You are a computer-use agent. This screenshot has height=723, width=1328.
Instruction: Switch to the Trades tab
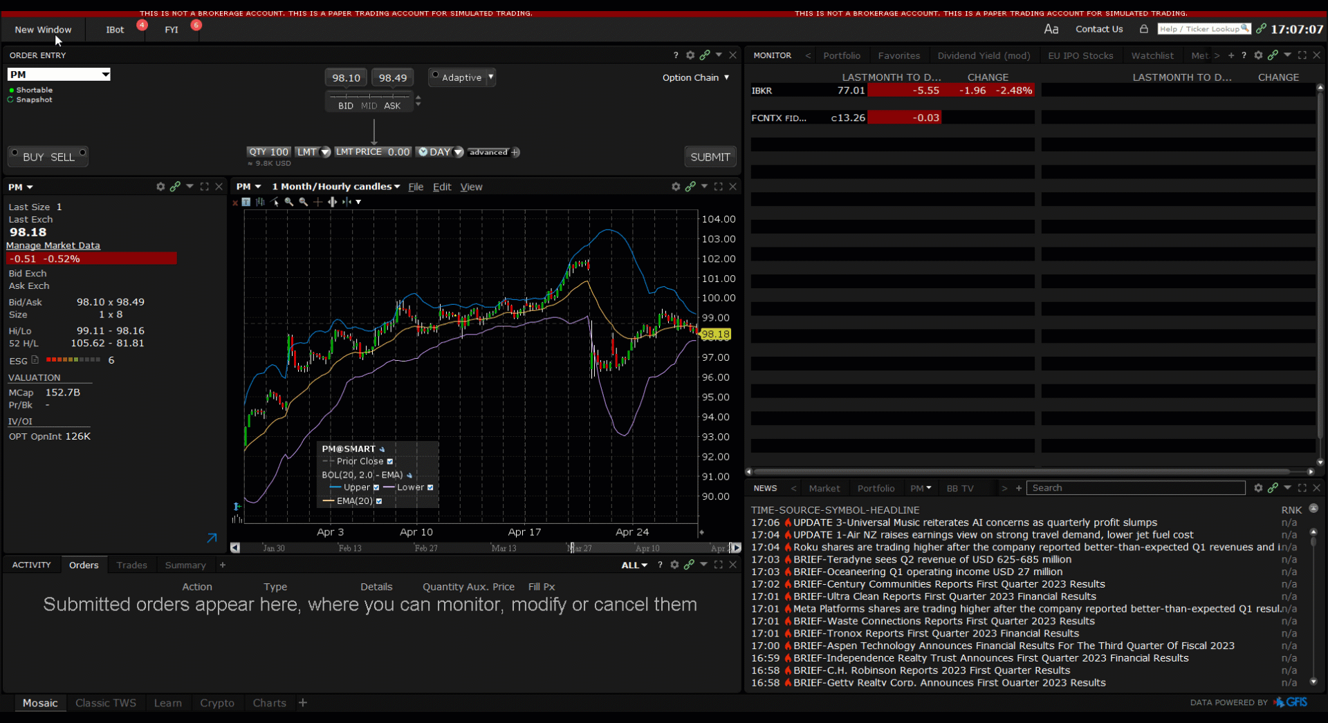(131, 565)
